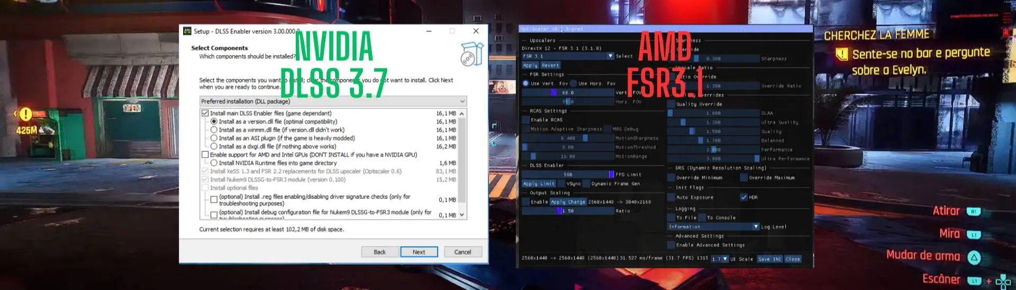Click the OptiScaler window title bar
1016x290 pixels.
pyautogui.click(x=665, y=29)
